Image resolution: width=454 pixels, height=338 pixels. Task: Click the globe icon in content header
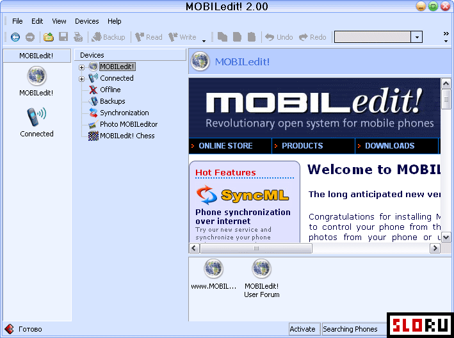click(x=200, y=61)
